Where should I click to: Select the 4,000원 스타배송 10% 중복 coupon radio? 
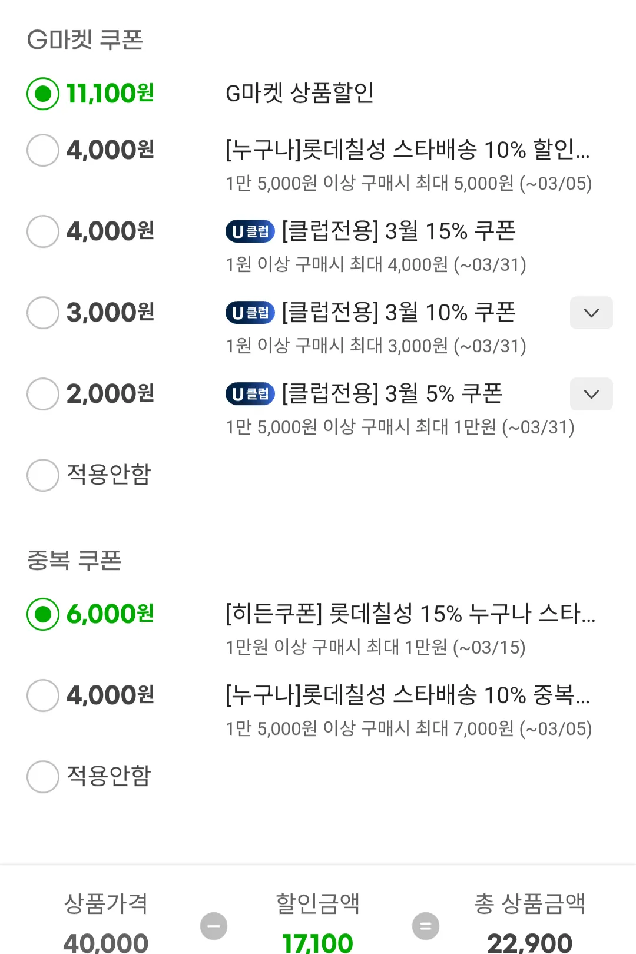43,695
